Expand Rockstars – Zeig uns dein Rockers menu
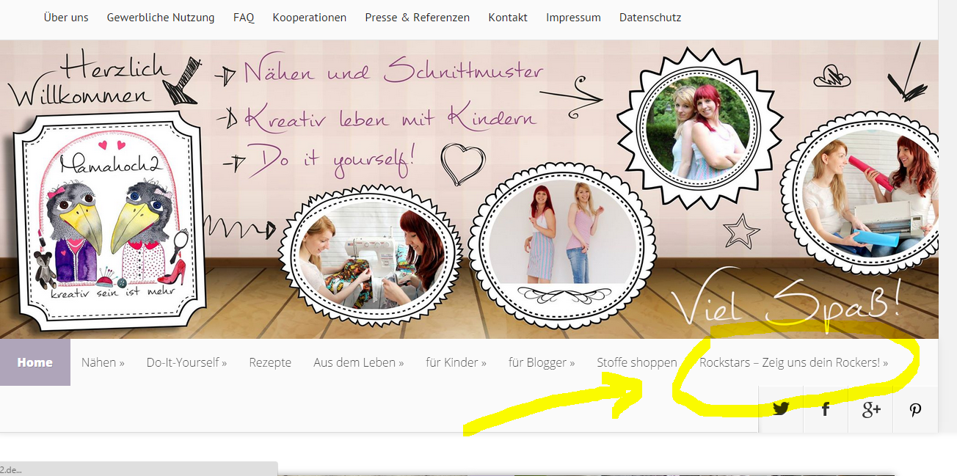This screenshot has height=476, width=957. pyautogui.click(x=793, y=362)
